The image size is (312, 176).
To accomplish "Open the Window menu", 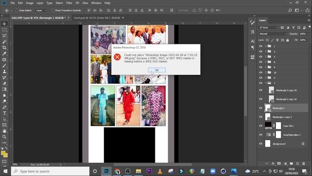I will click(x=96, y=3).
